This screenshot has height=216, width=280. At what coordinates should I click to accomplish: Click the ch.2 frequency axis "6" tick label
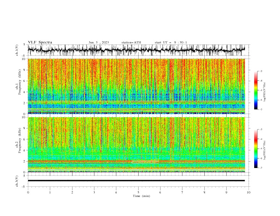tap(25, 139)
